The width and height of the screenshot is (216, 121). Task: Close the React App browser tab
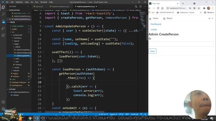point(178,3)
